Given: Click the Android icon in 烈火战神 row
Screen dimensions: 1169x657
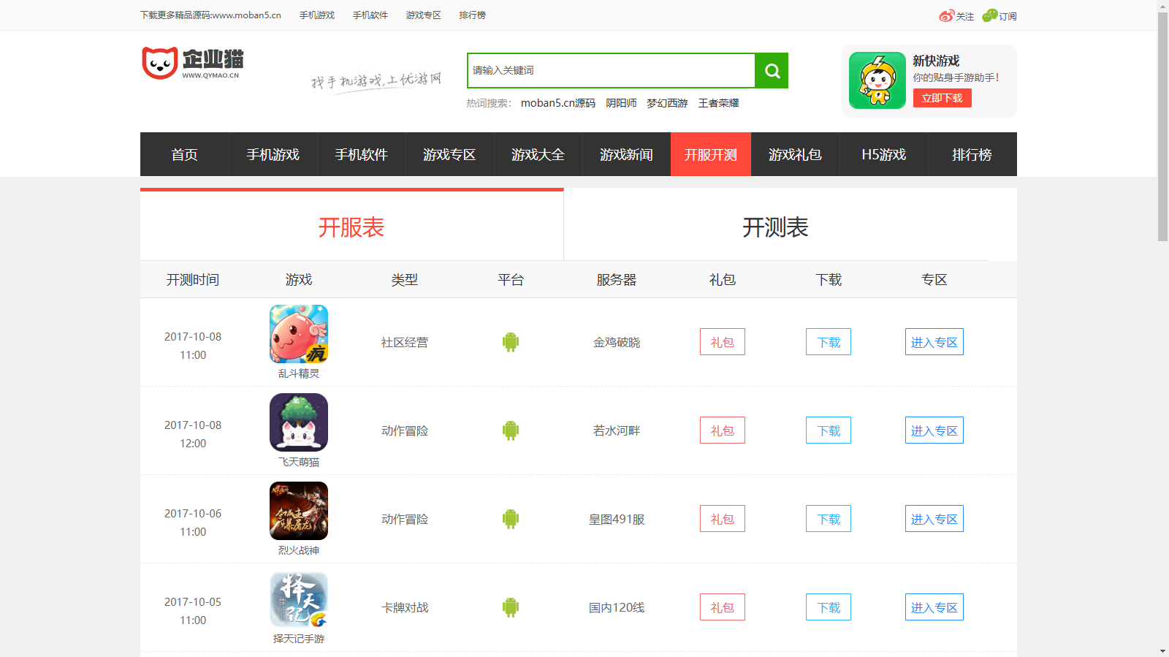Looking at the screenshot, I should click(511, 519).
